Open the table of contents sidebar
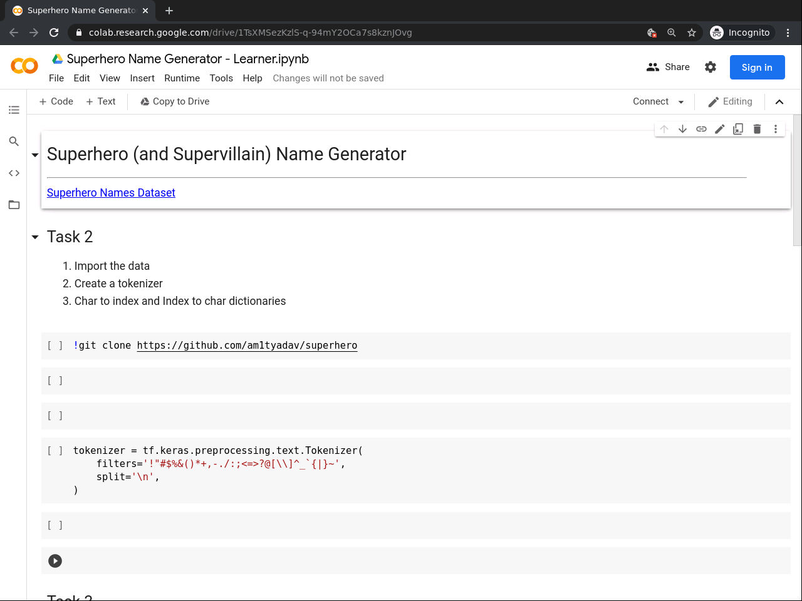 coord(14,110)
